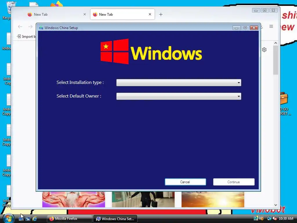This screenshot has height=223, width=297.
Task: Click Import bookmarks in Firefox toolbar
Action: click(x=26, y=36)
